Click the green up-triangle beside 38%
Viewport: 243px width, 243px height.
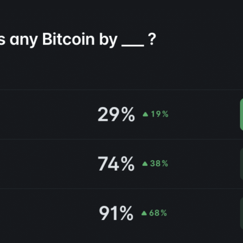coord(145,163)
